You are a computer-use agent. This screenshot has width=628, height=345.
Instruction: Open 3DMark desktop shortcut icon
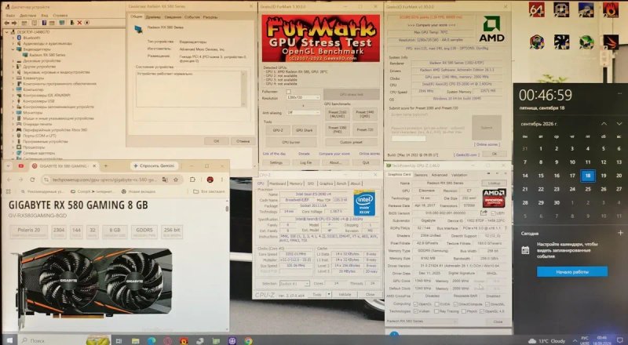(x=611, y=42)
